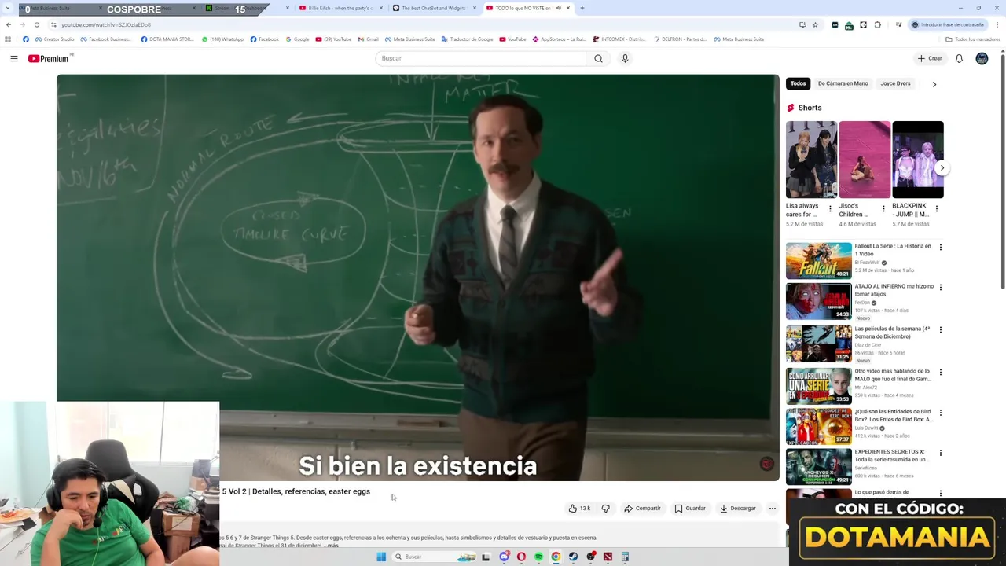Open options menu for Fallout La Serie video
This screenshot has width=1006, height=566.
(x=940, y=247)
